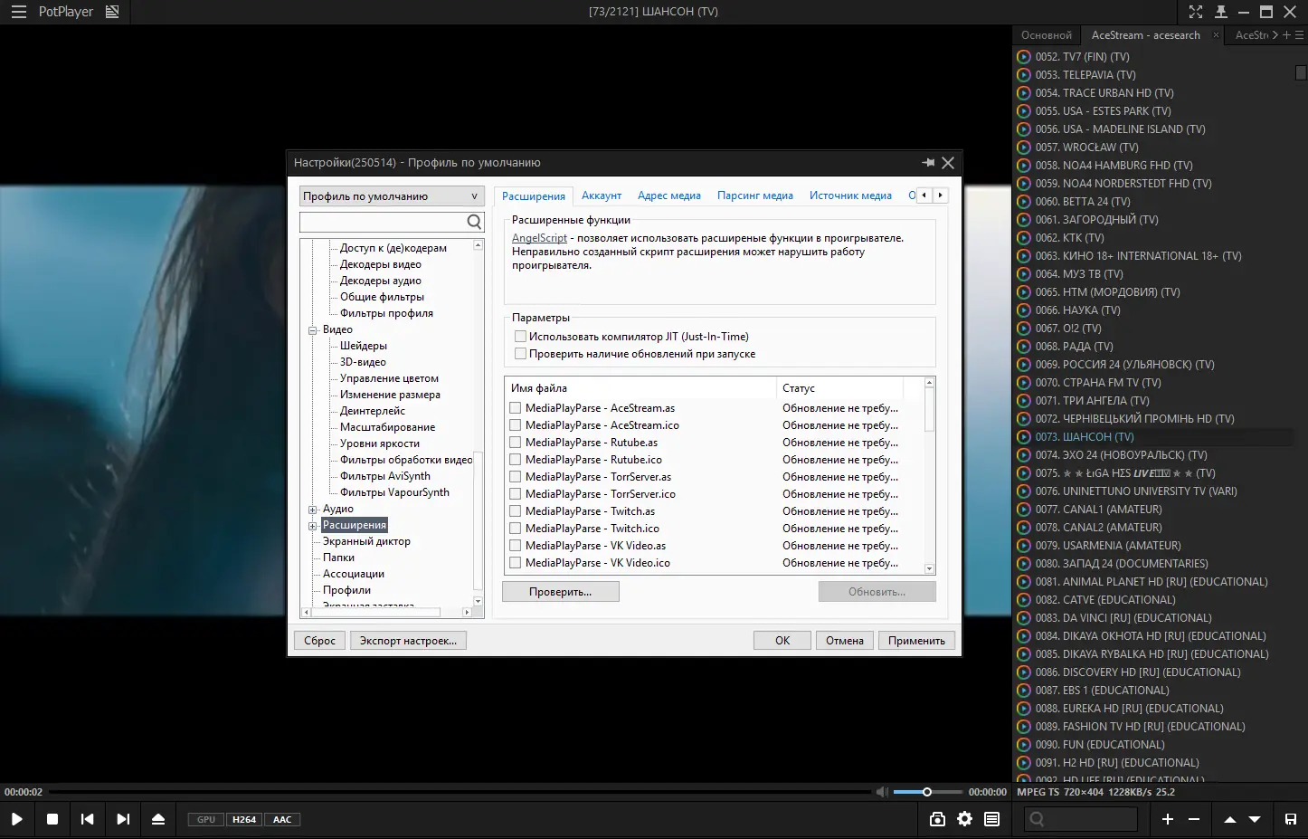This screenshot has height=839, width=1308.
Task: Enable the 'Использовать компилятор JIT' checkbox
Action: [x=521, y=336]
